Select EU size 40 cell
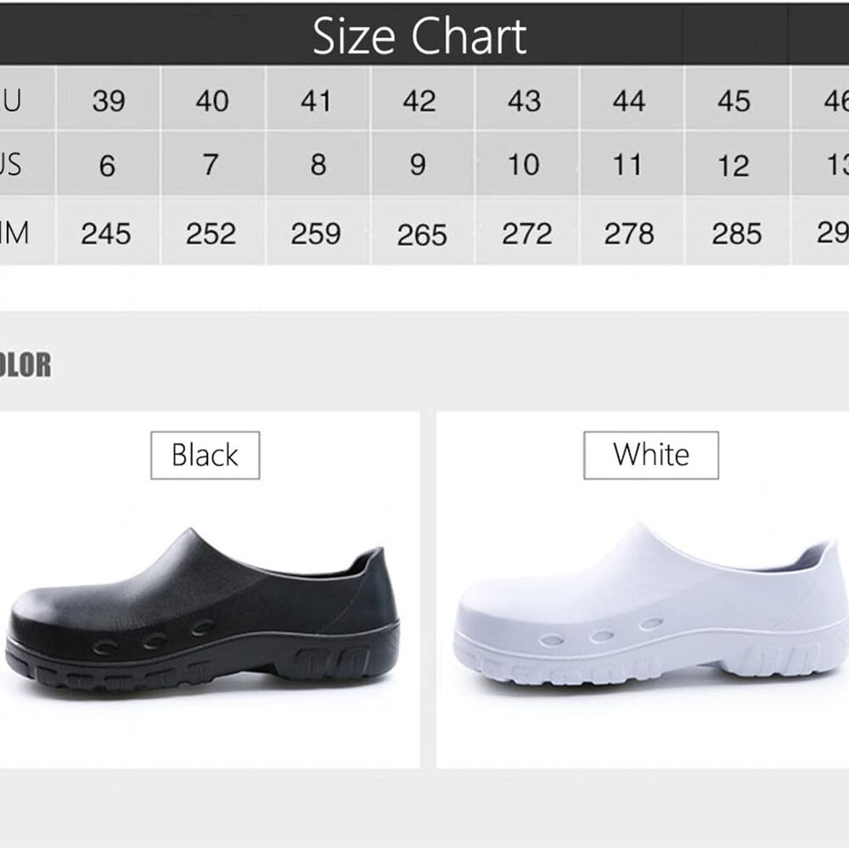Viewport: 849px width, 849px height. (x=212, y=101)
